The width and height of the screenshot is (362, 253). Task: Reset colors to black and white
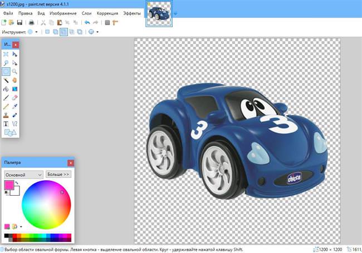pyautogui.click(x=7, y=193)
